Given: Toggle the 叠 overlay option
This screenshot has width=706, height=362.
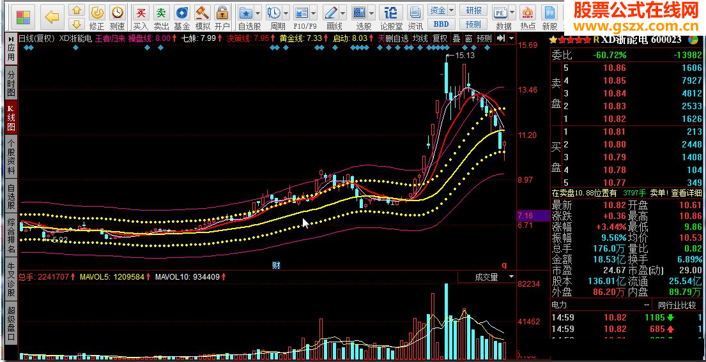Looking at the screenshot, I should tap(456, 38).
